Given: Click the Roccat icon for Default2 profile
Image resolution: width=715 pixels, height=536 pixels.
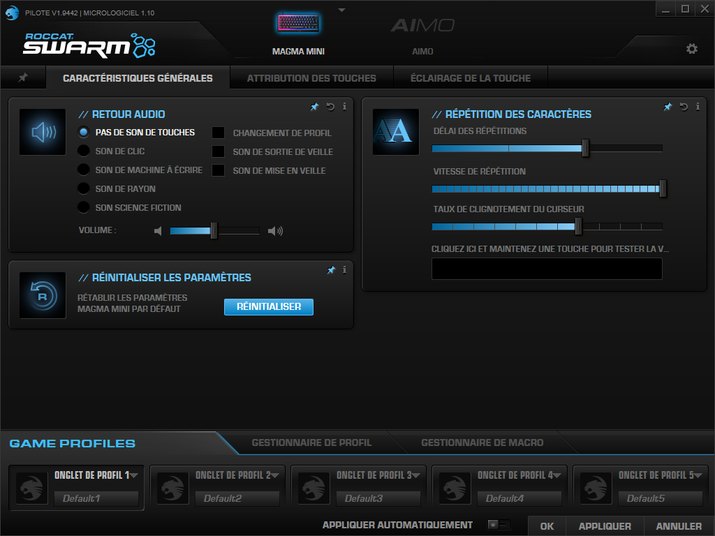Looking at the screenshot, I should (172, 488).
